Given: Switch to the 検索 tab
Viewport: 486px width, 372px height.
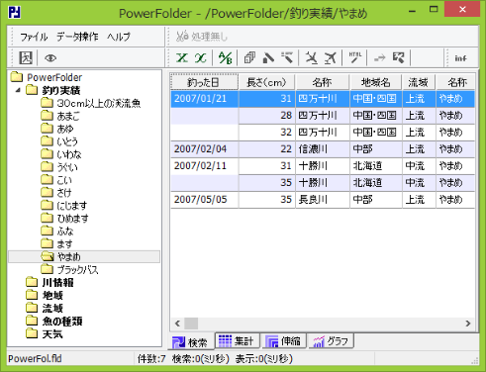Looking at the screenshot, I should click(x=190, y=342).
